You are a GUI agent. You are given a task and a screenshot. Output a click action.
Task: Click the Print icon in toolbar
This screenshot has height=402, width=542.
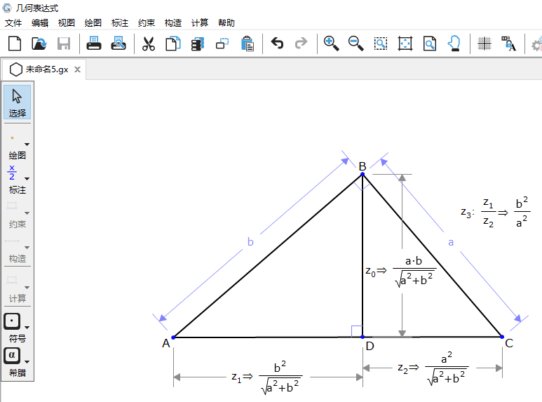95,43
